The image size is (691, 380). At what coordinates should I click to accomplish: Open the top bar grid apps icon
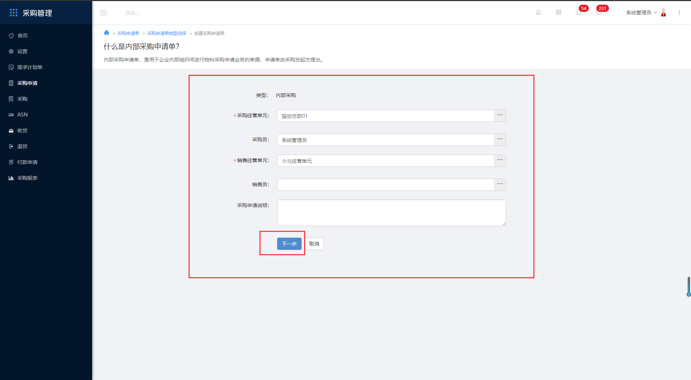click(x=559, y=12)
